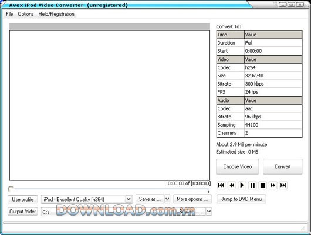Select the video Codec h264 cell
This screenshot has height=235, width=311.
click(x=273, y=67)
